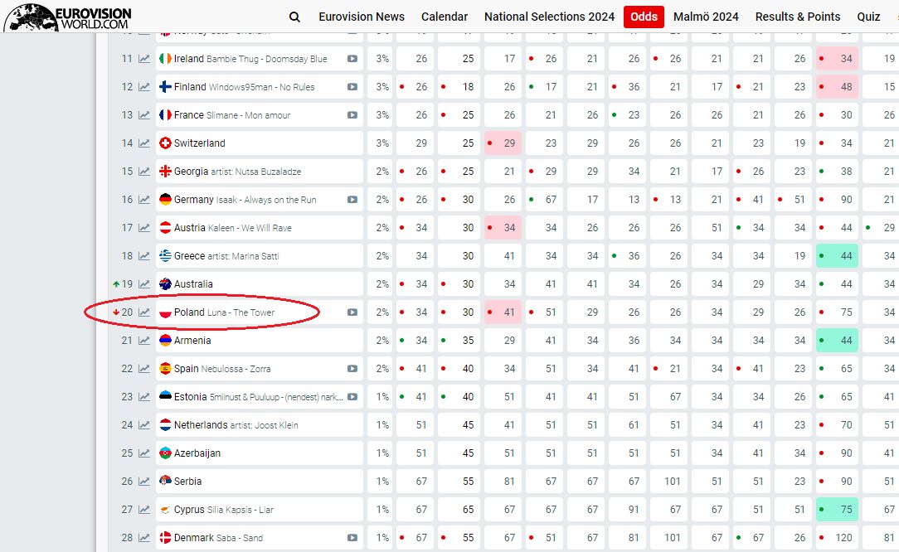Play Finland's No Rules video icon
Image resolution: width=899 pixels, height=552 pixels.
[352, 87]
